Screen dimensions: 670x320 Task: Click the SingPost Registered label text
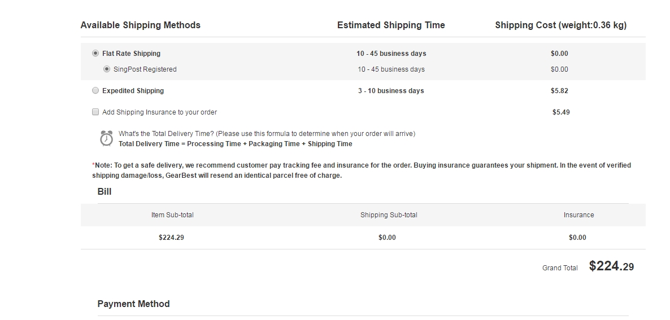point(145,69)
